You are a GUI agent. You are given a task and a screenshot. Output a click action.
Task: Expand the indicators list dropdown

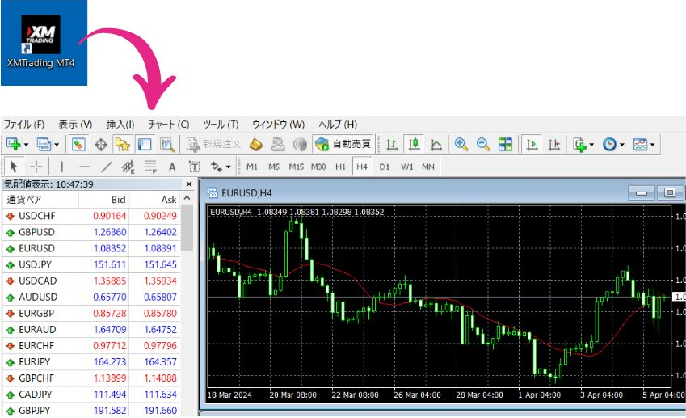click(x=583, y=145)
